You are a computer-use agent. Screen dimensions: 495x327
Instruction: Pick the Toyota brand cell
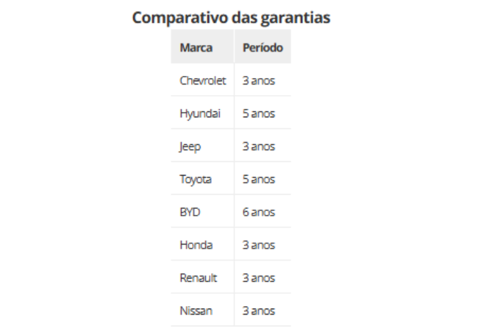pos(195,179)
